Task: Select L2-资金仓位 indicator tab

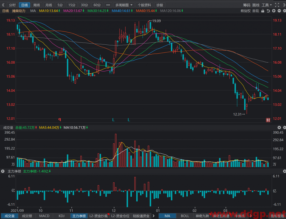Action: 120,216
